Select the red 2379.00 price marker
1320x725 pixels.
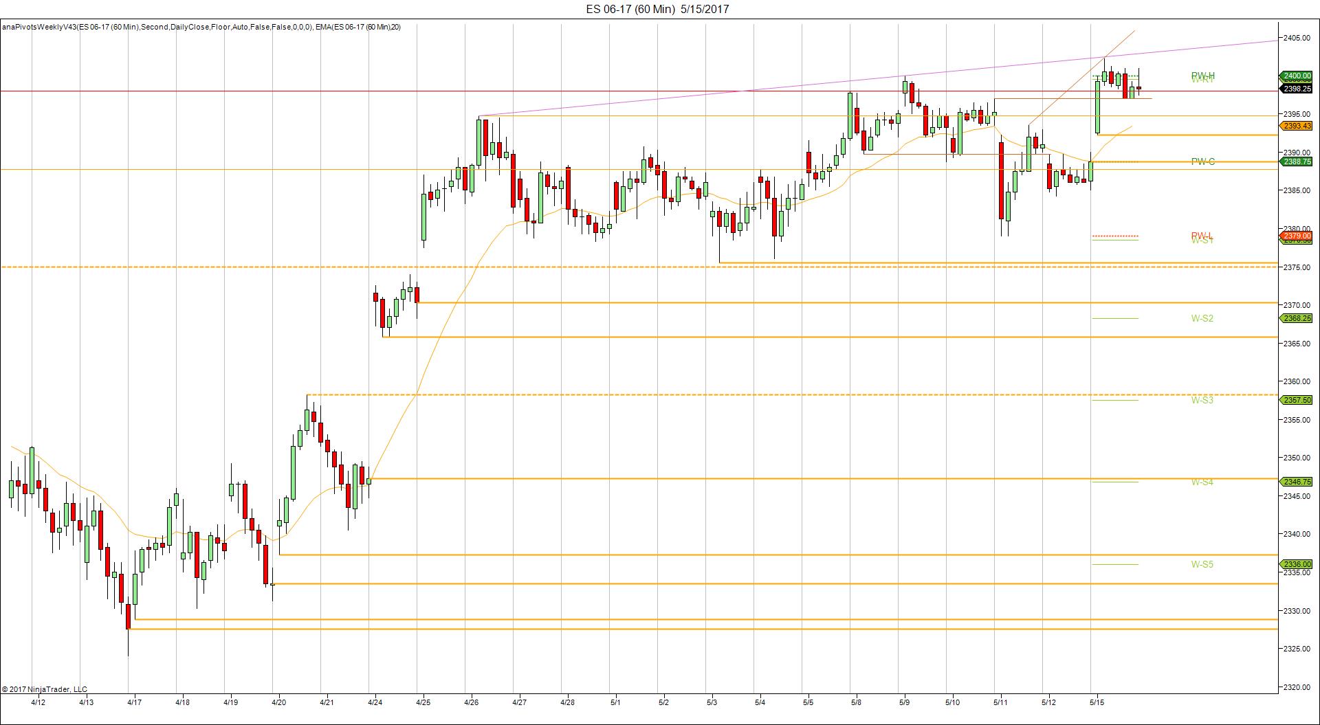[x=1296, y=236]
